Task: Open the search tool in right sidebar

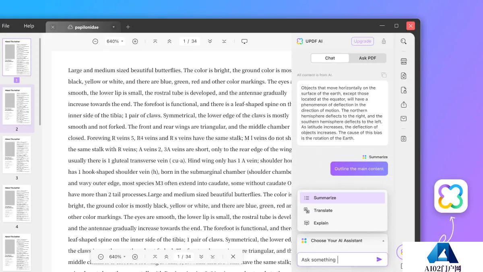Action: (403, 41)
